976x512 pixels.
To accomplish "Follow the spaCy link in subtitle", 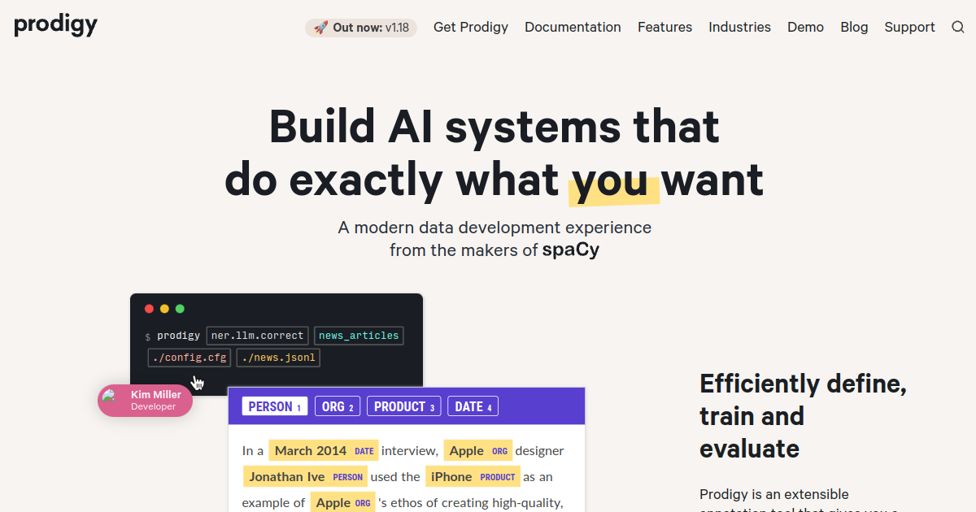I will [x=571, y=249].
